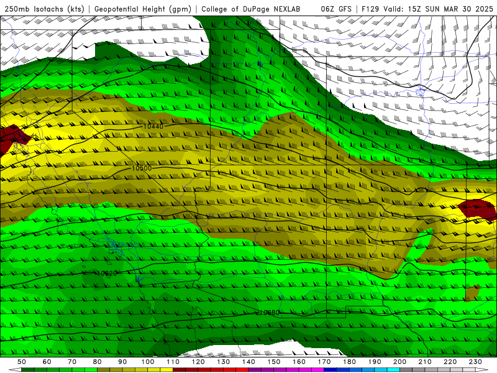Screen dimensions: 497x373
Task: Click the legend value 70
Action: [72, 362]
